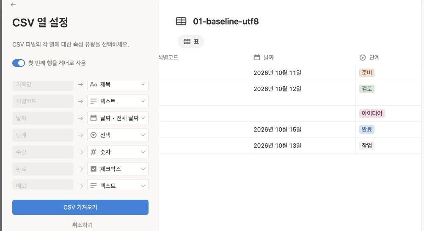Click 취소하기 to cancel import

point(82,225)
